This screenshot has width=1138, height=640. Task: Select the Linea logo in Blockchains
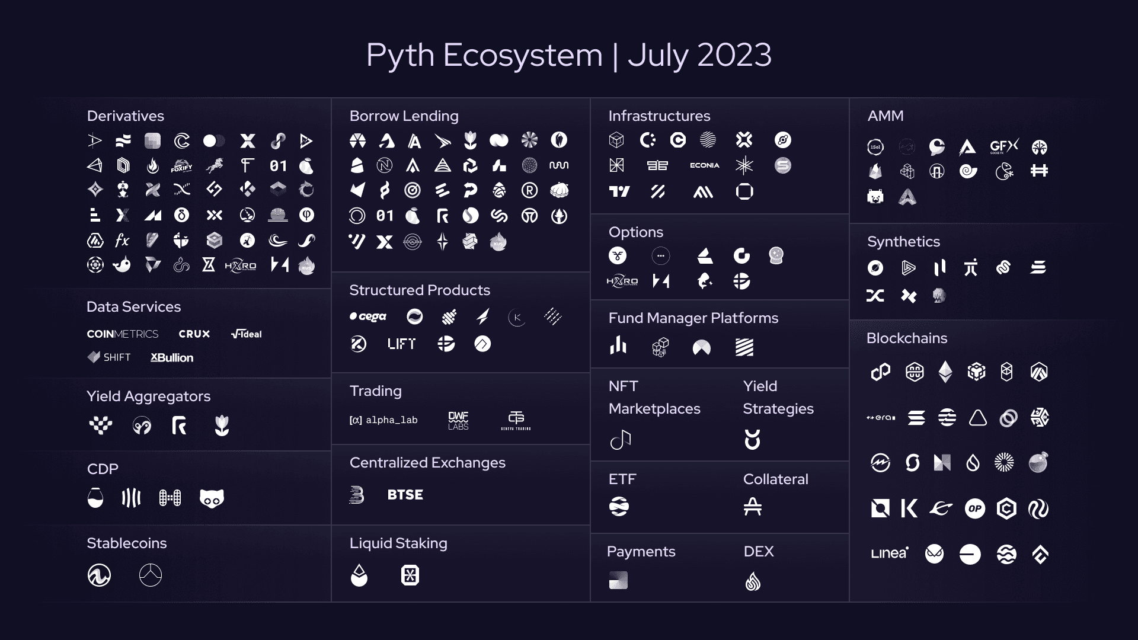890,553
